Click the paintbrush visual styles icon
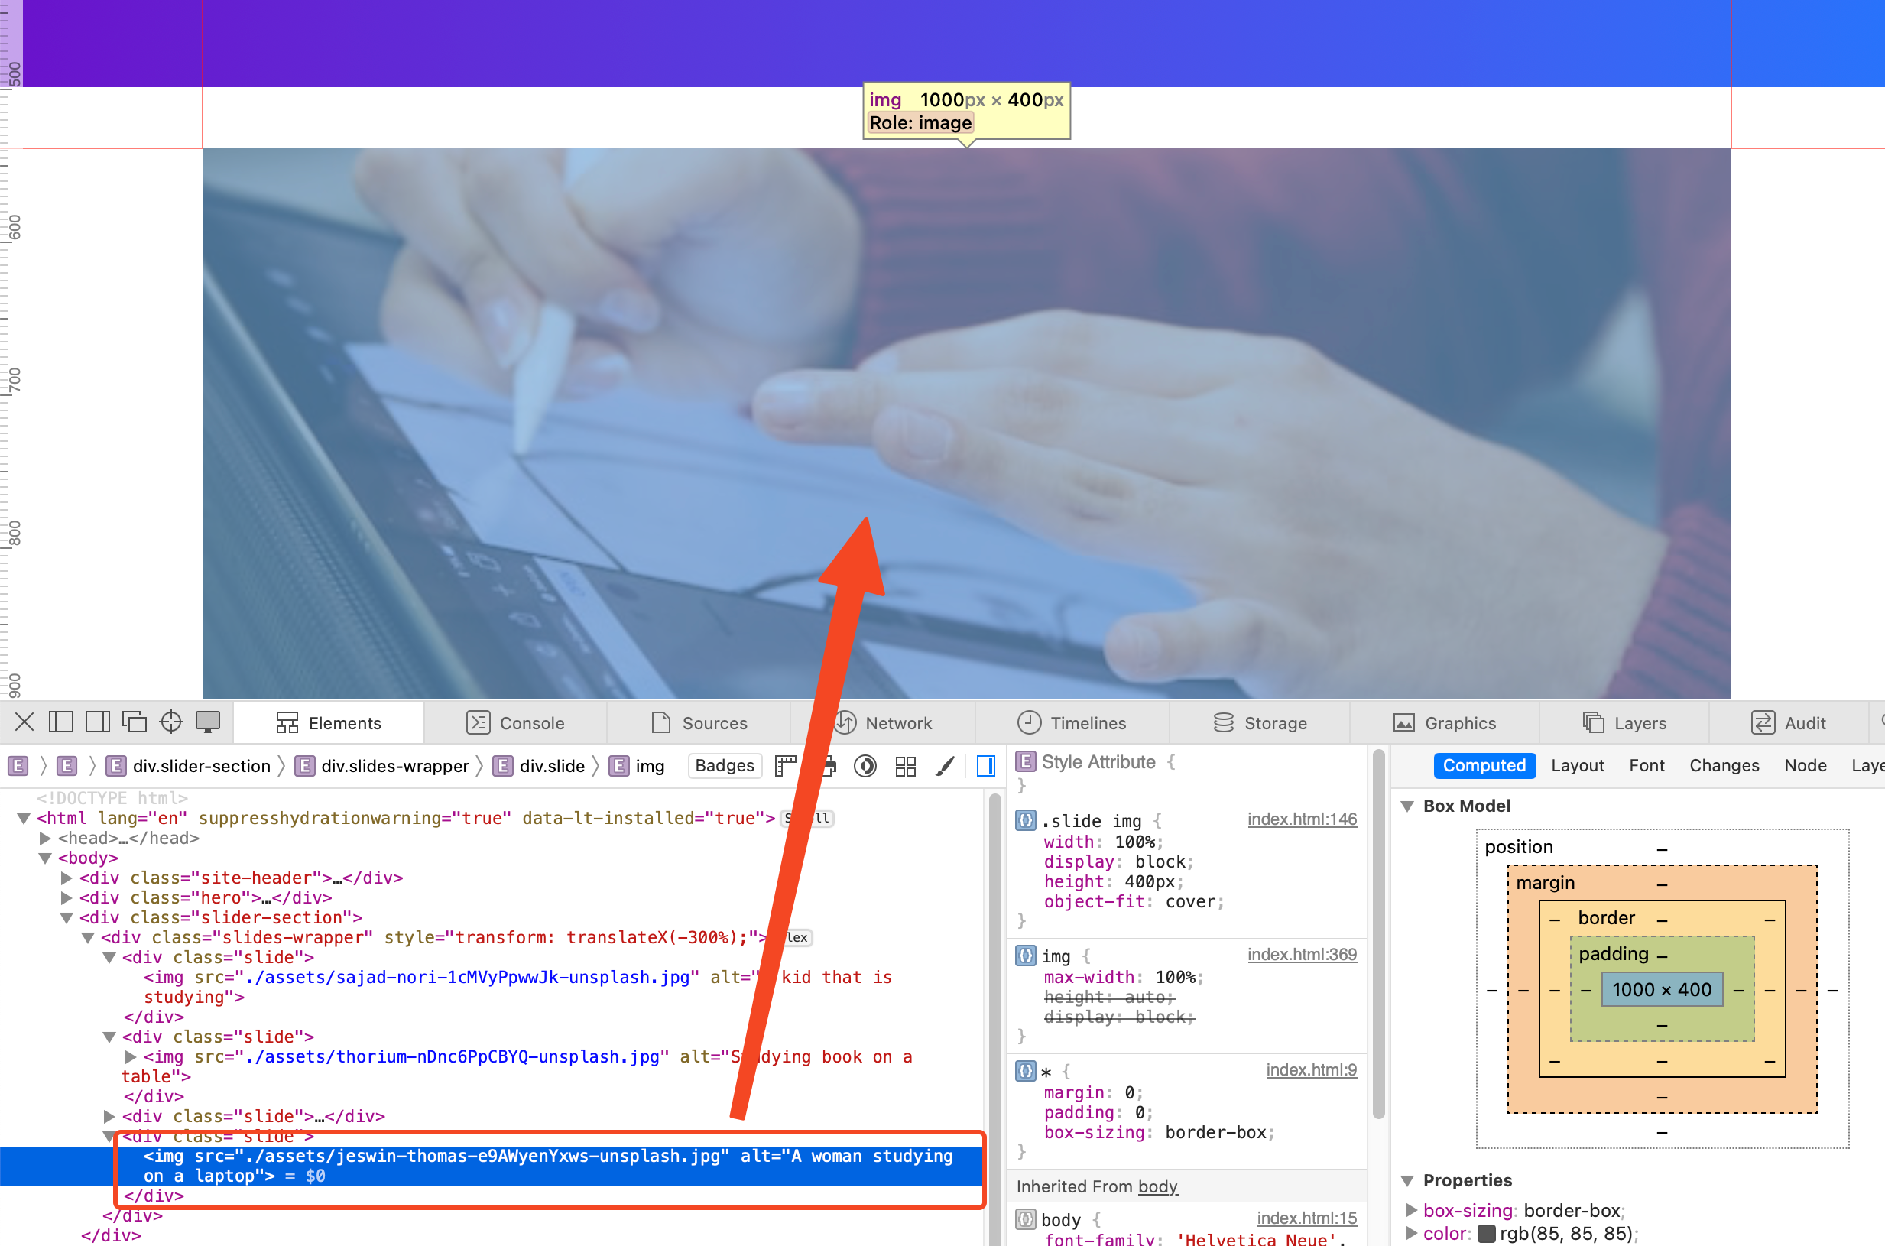Screen dimensions: 1885x1246 [x=944, y=765]
